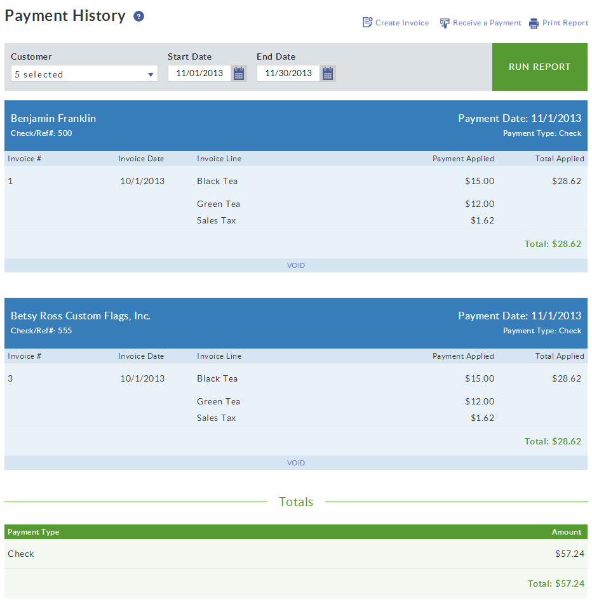Image resolution: width=592 pixels, height=600 pixels.
Task: Click the Create Invoice icon
Action: coord(367,22)
